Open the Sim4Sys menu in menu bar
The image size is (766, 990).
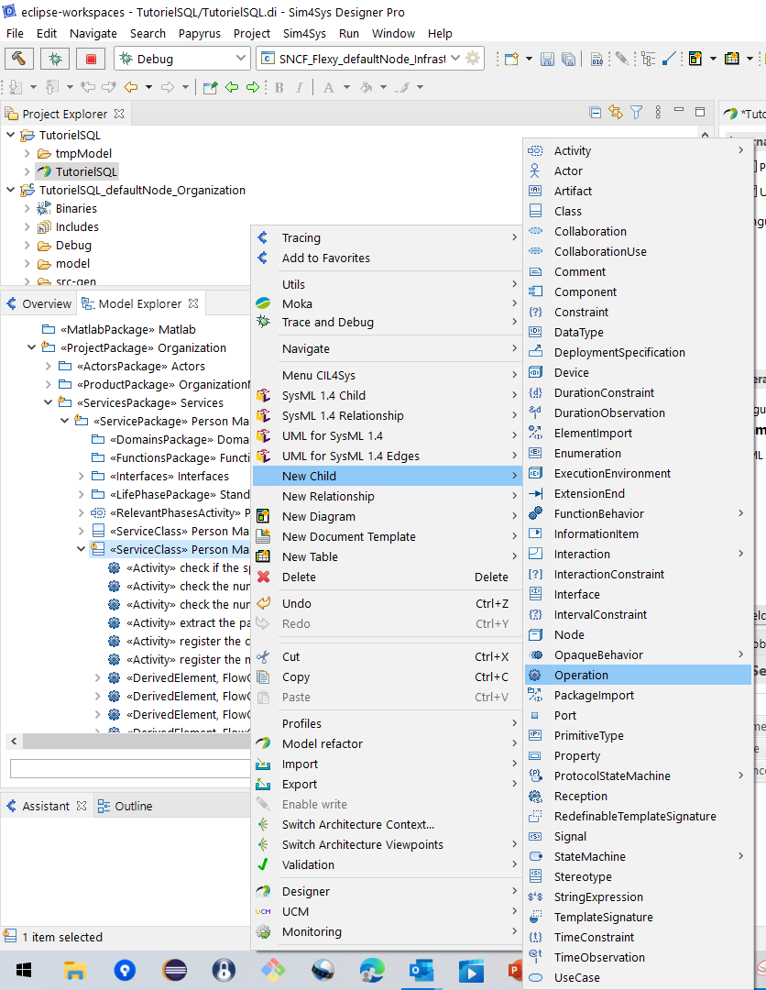304,34
